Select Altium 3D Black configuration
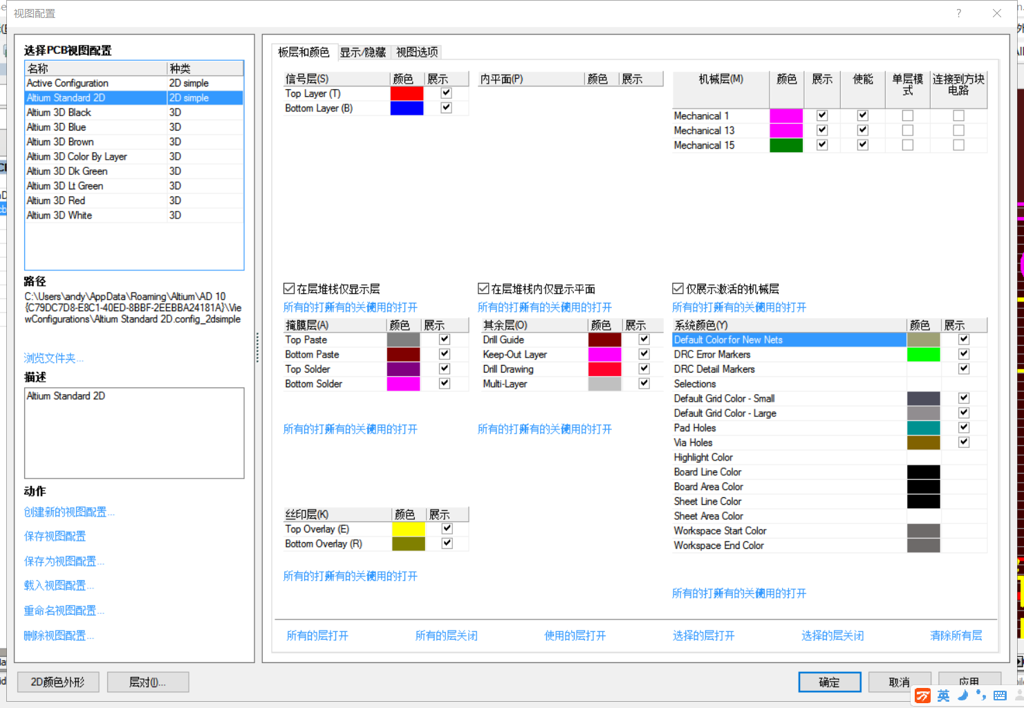Viewport: 1024px width, 708px height. [134, 112]
